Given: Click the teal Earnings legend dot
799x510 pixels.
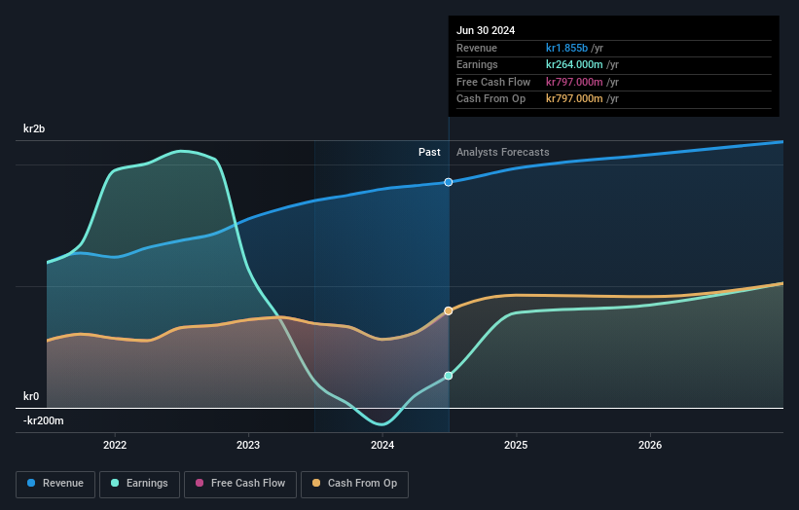Looking at the screenshot, I should (115, 483).
